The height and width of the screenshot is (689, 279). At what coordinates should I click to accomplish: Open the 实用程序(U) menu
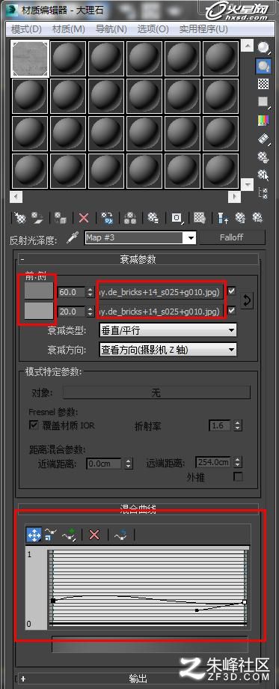point(203,29)
